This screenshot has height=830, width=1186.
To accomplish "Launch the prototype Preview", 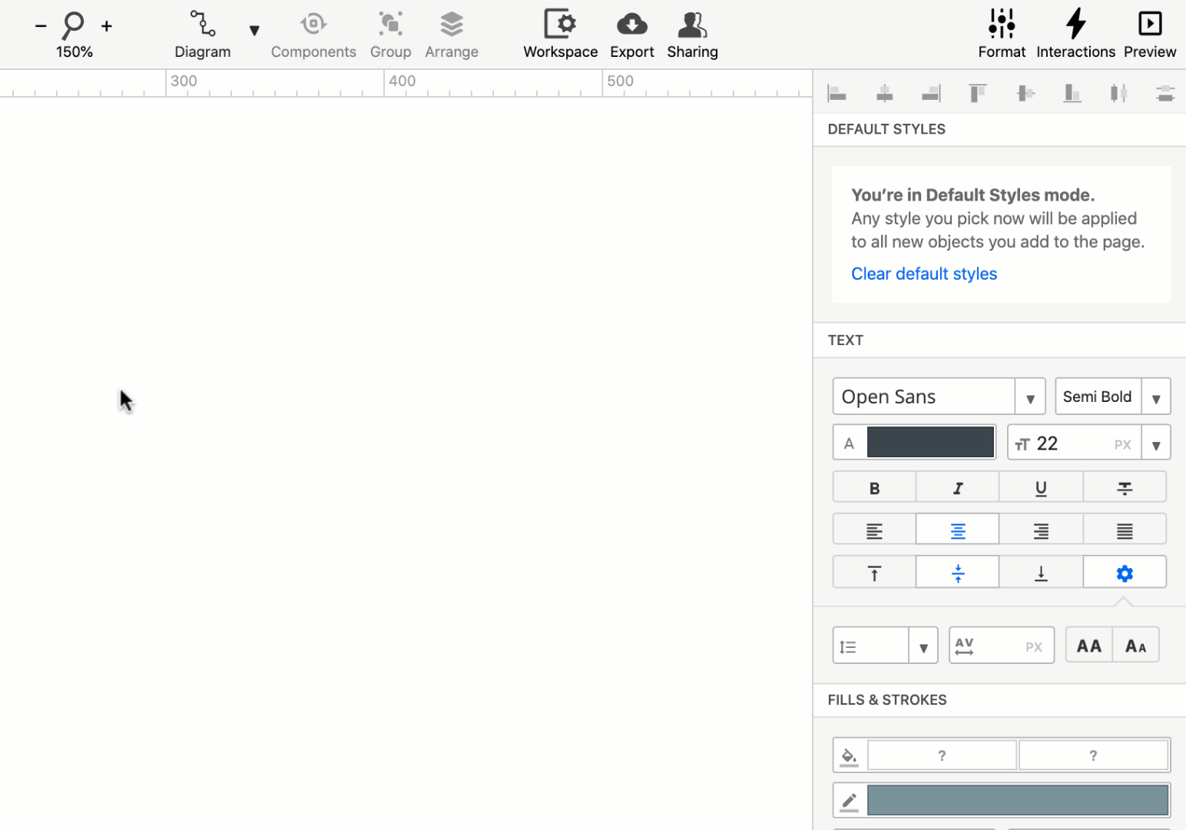I will (x=1149, y=34).
